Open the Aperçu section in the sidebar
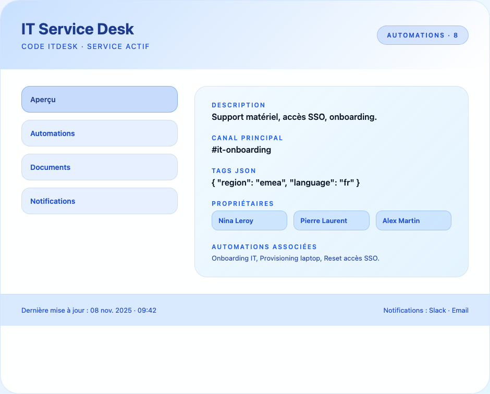Viewport: 490px width, 394px height. pos(99,99)
